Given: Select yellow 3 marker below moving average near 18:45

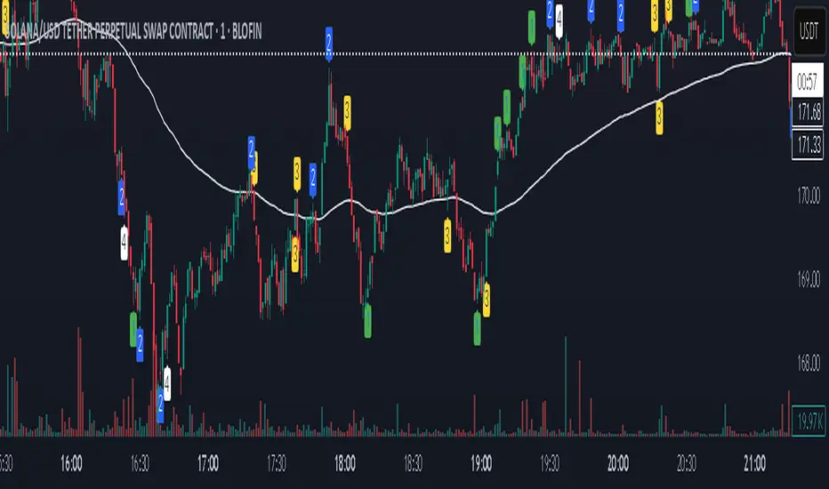Looking at the screenshot, I should coord(447,235).
